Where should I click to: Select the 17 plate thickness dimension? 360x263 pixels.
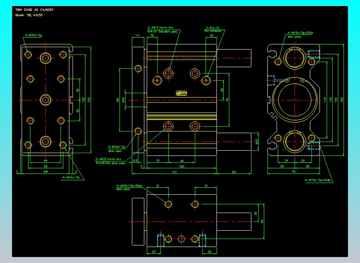pos(138,35)
